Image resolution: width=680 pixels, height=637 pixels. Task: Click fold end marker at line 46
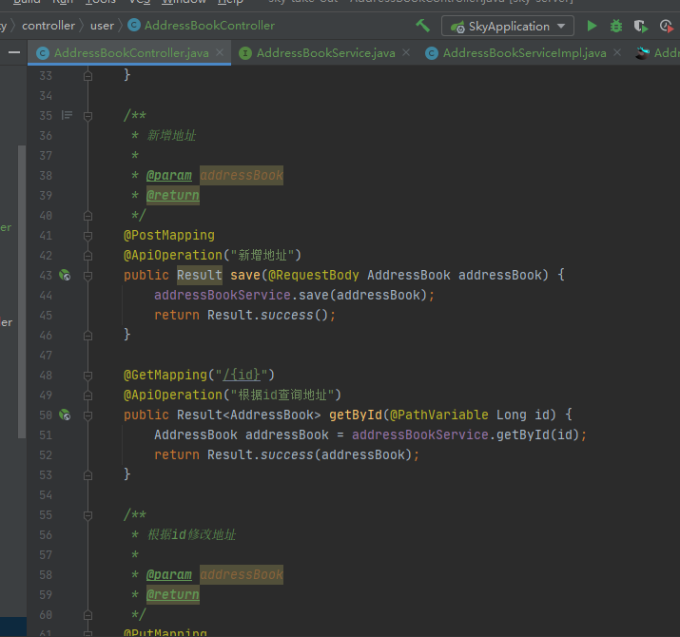87,336
